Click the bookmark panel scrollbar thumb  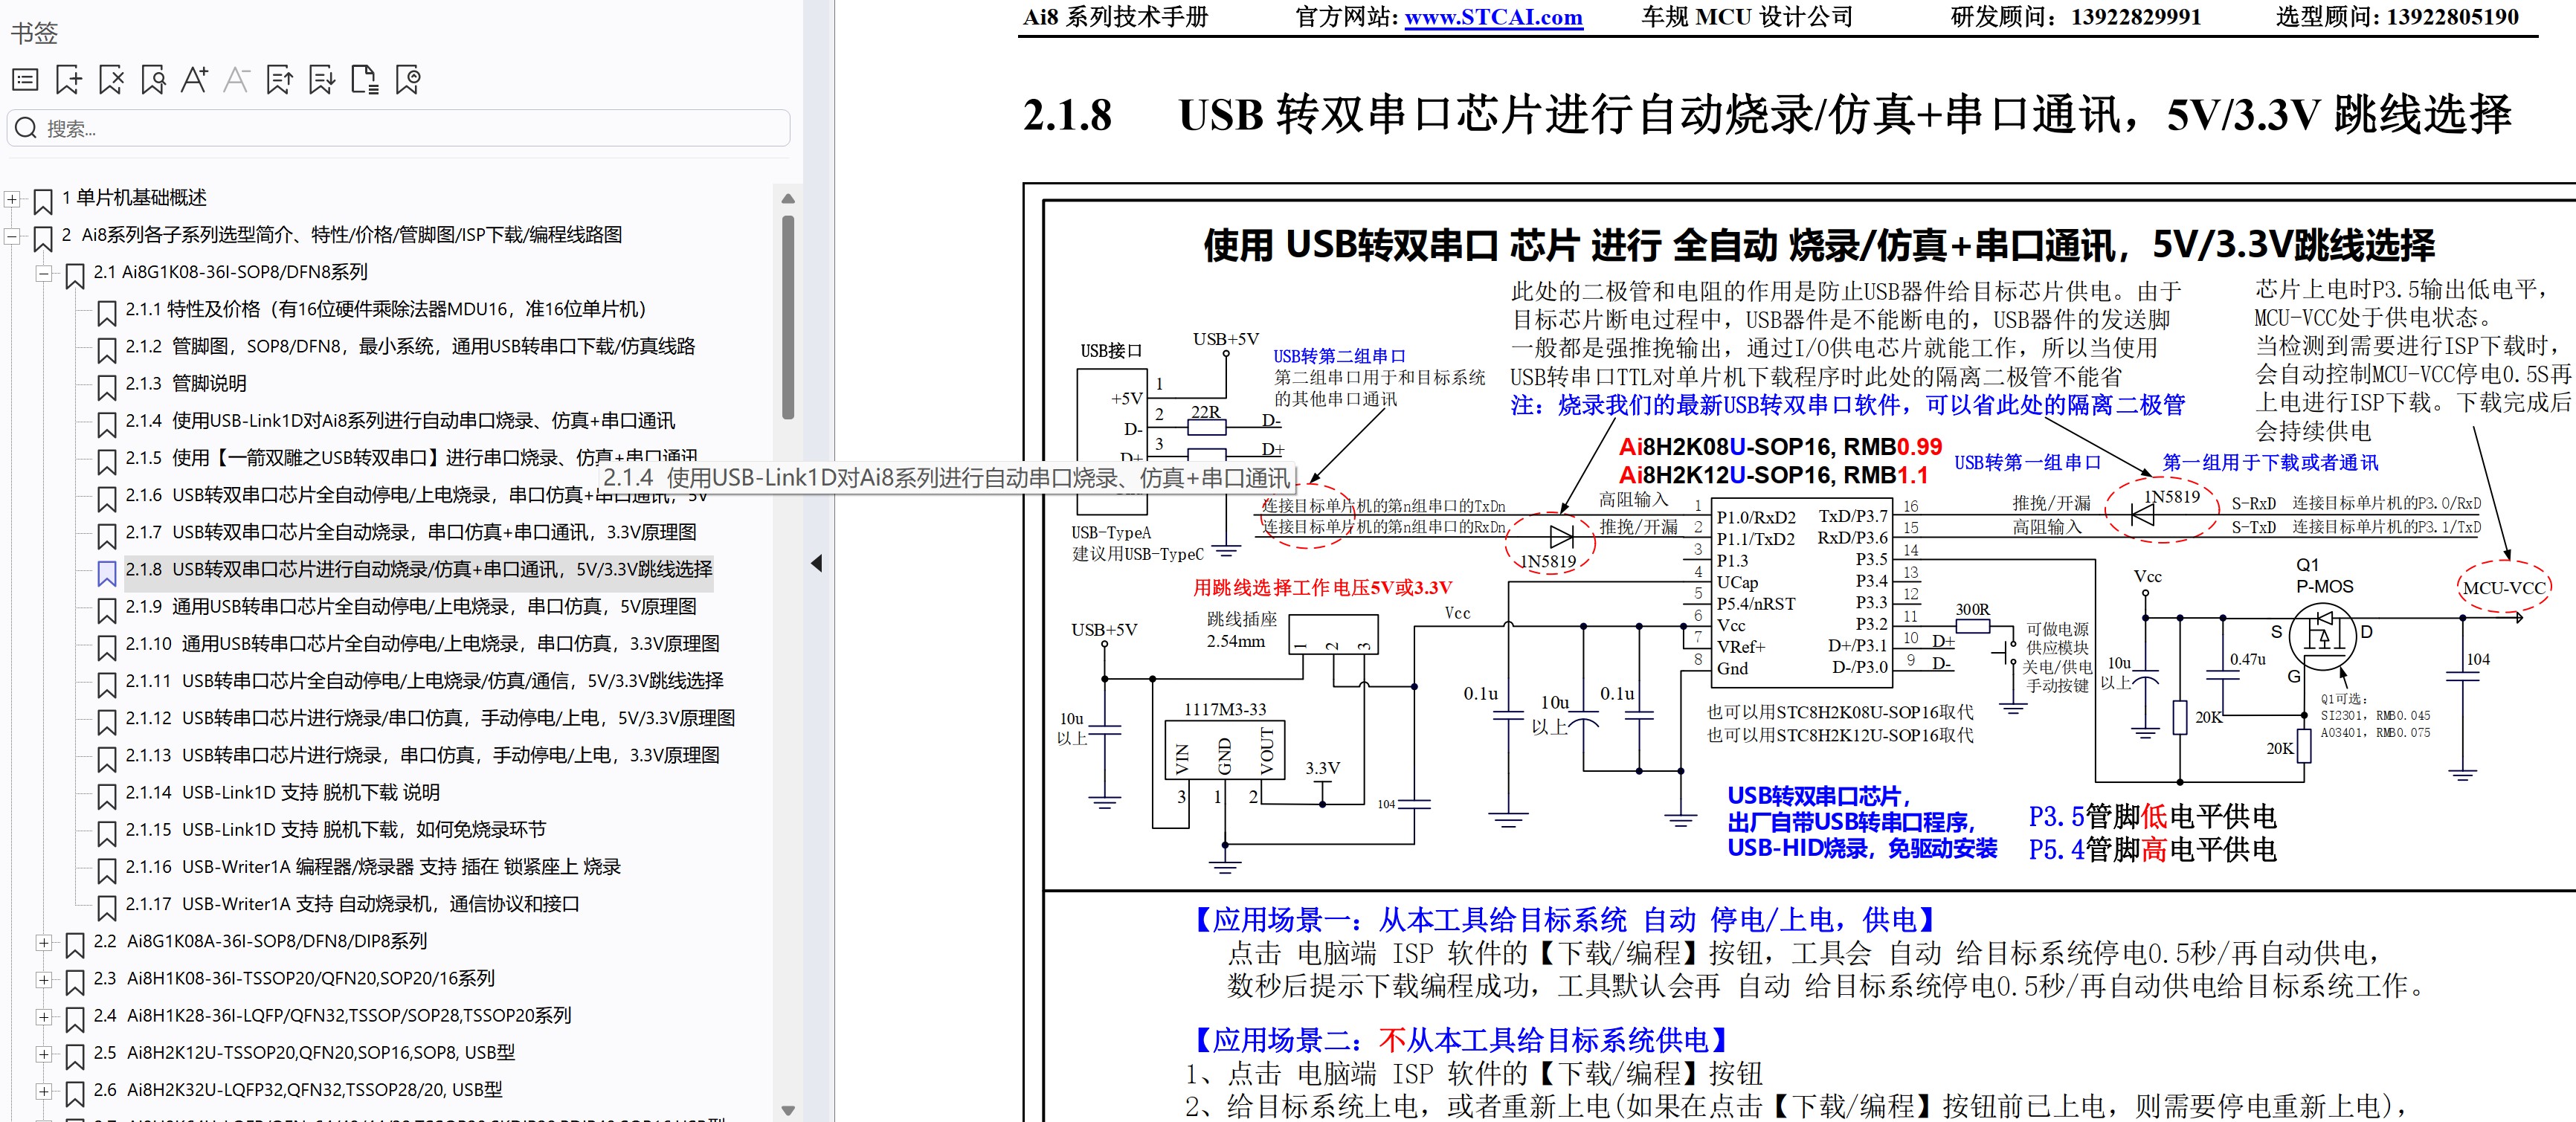tap(788, 316)
